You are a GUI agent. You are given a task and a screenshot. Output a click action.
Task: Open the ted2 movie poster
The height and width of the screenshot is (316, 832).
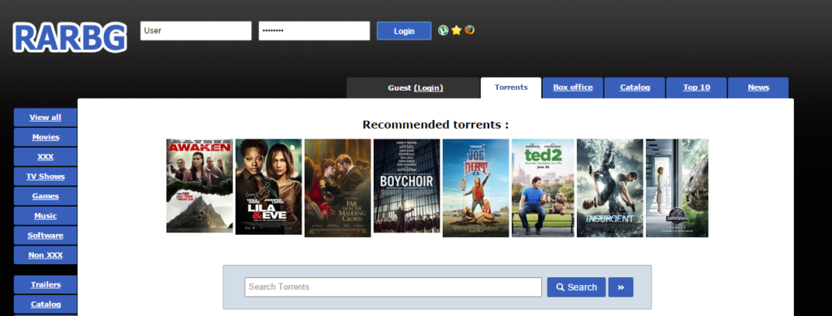point(543,188)
